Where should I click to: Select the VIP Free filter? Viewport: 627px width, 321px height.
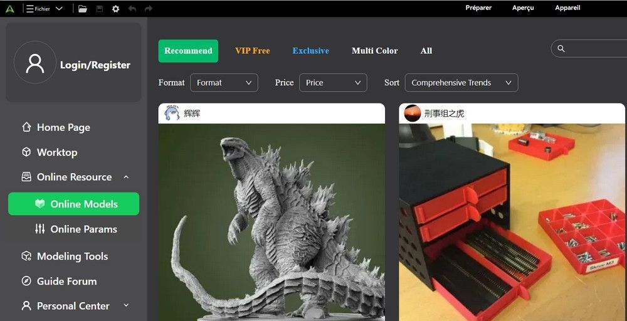252,51
